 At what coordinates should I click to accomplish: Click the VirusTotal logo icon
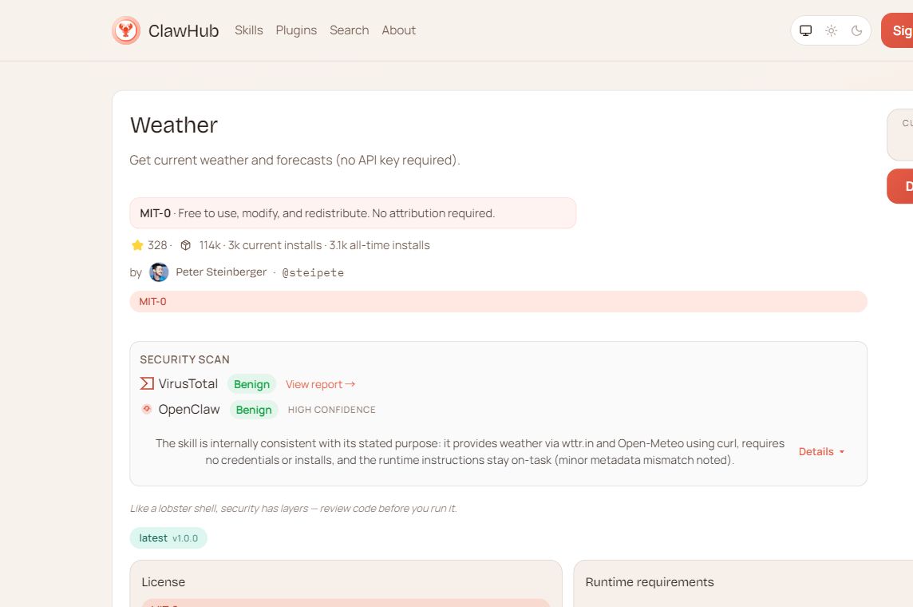[x=147, y=383]
